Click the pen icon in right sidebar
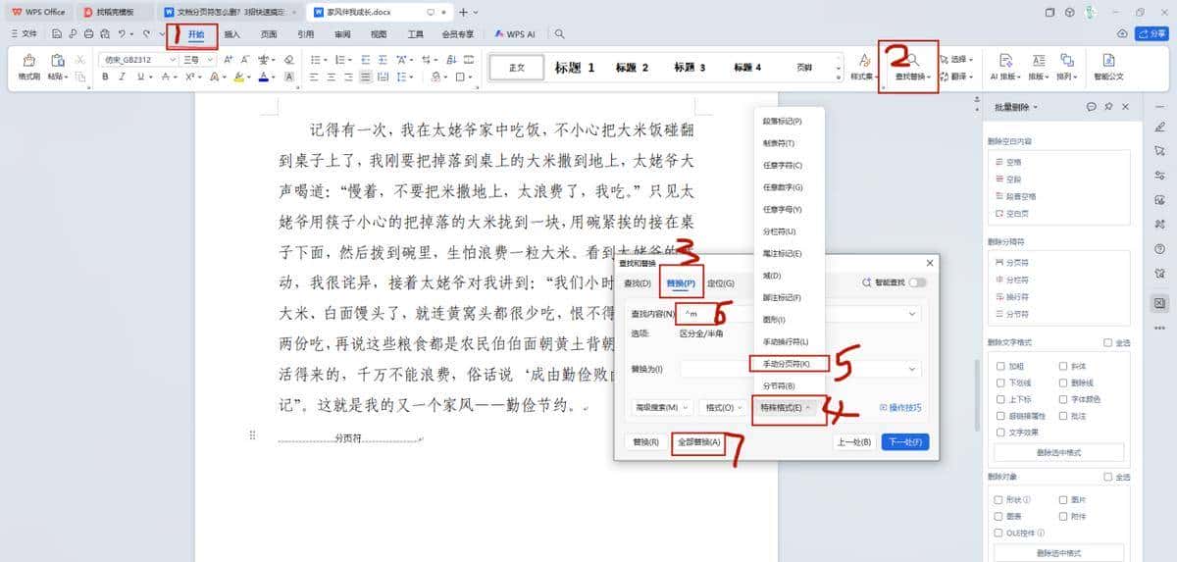Screen dimensions: 1177x562 1160,126
